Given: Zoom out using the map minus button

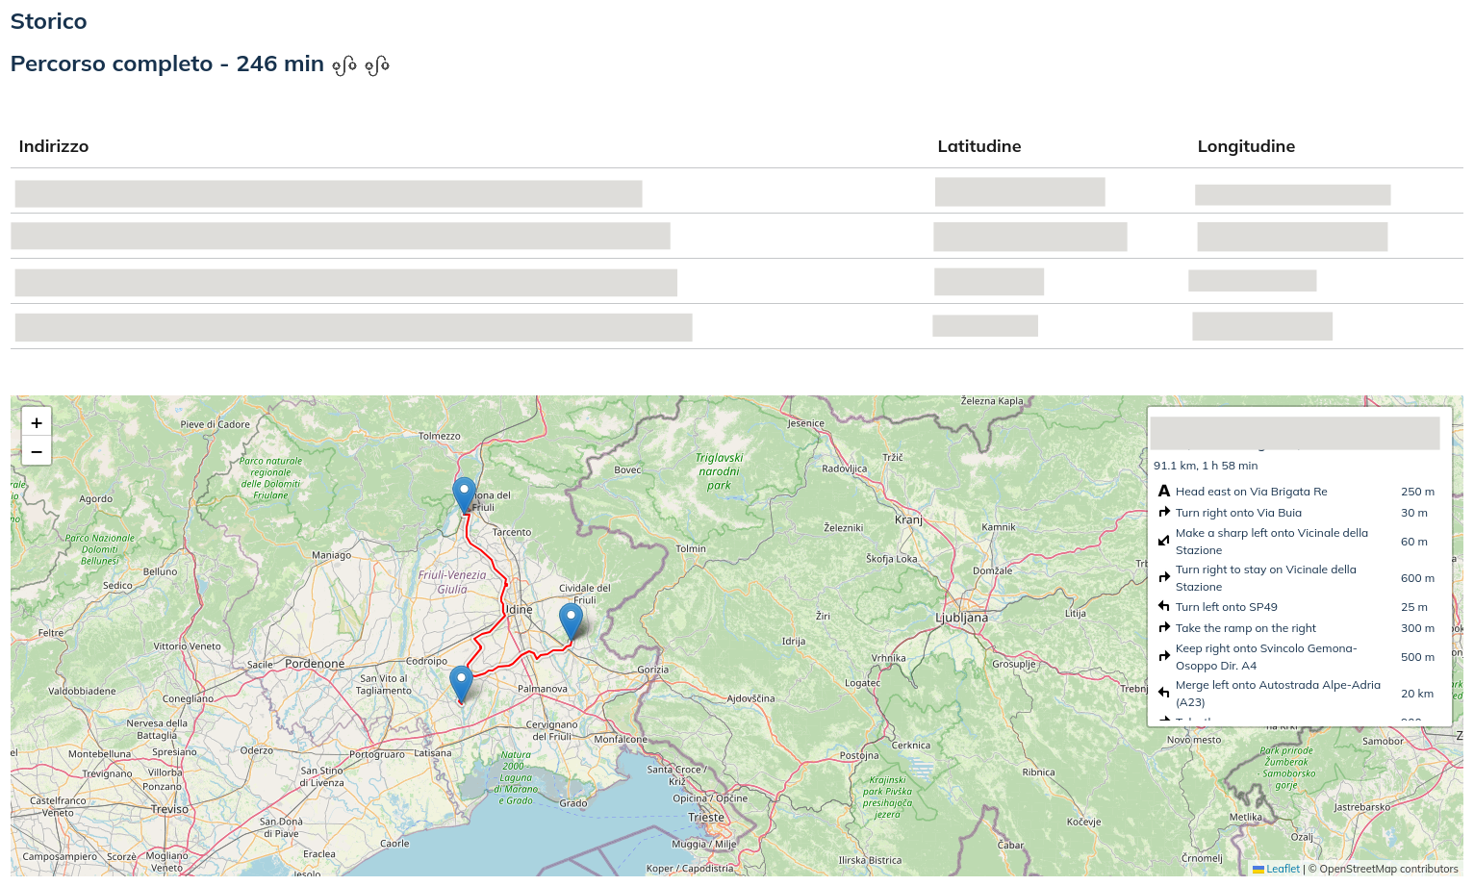Looking at the screenshot, I should coord(36,451).
